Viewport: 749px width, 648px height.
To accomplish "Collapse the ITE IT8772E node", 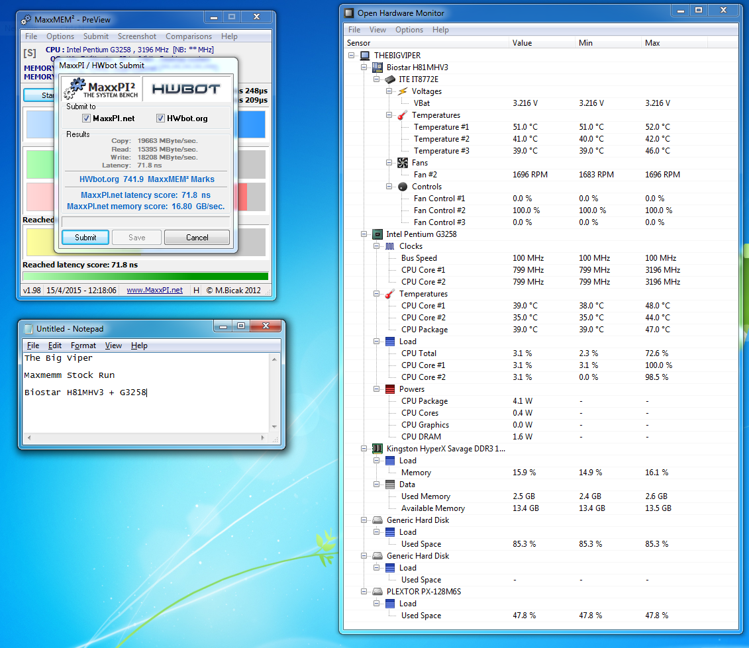I will pyautogui.click(x=376, y=79).
